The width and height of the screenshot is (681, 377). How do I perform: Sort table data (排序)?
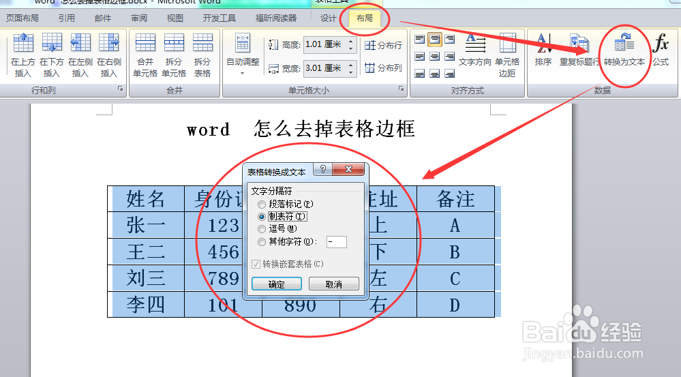[x=543, y=50]
